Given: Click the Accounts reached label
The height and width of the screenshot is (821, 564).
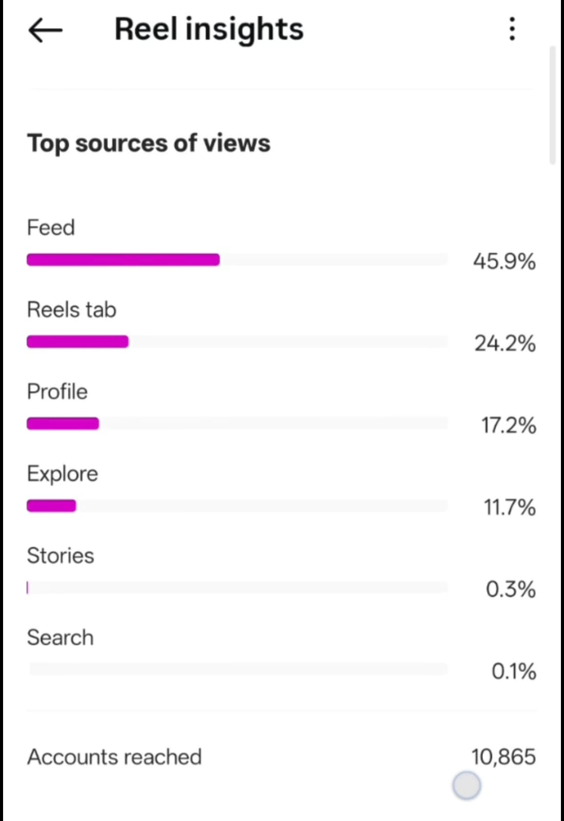Looking at the screenshot, I should click(114, 757).
